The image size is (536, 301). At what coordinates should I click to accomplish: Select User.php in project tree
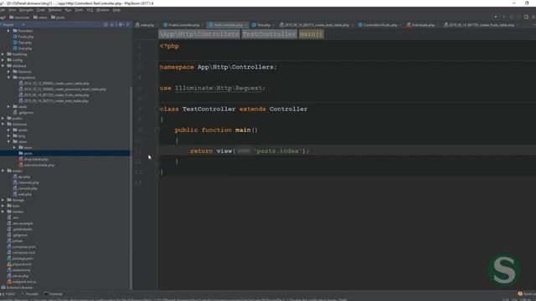coord(23,48)
